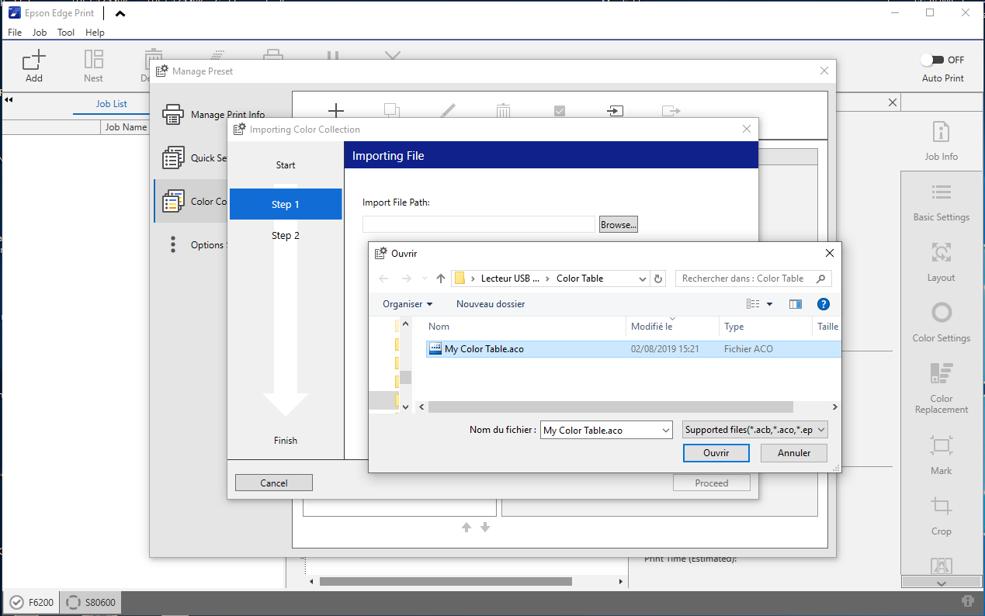985x616 pixels.
Task: Expand the caret next to Epson Edge Print
Action: pos(119,13)
